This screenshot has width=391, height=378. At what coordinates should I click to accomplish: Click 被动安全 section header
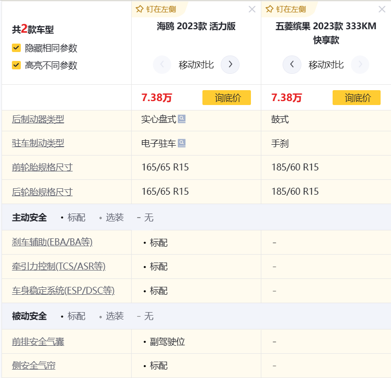tap(29, 316)
